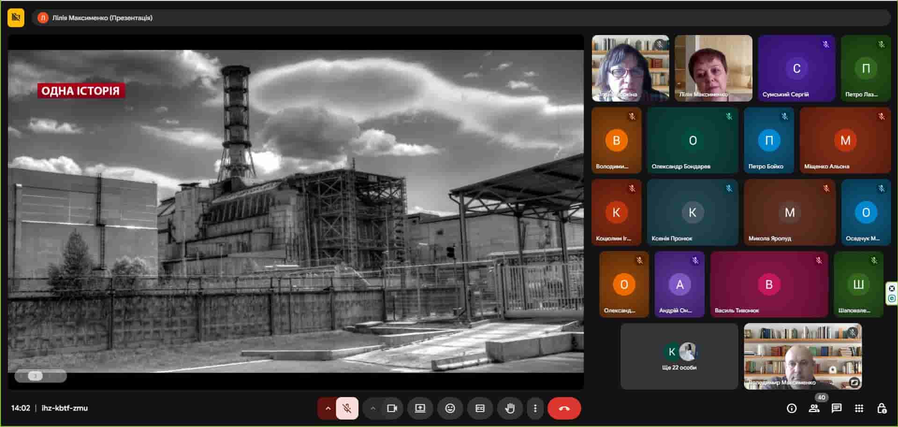
Task: Open meeting details info icon
Action: pyautogui.click(x=791, y=408)
